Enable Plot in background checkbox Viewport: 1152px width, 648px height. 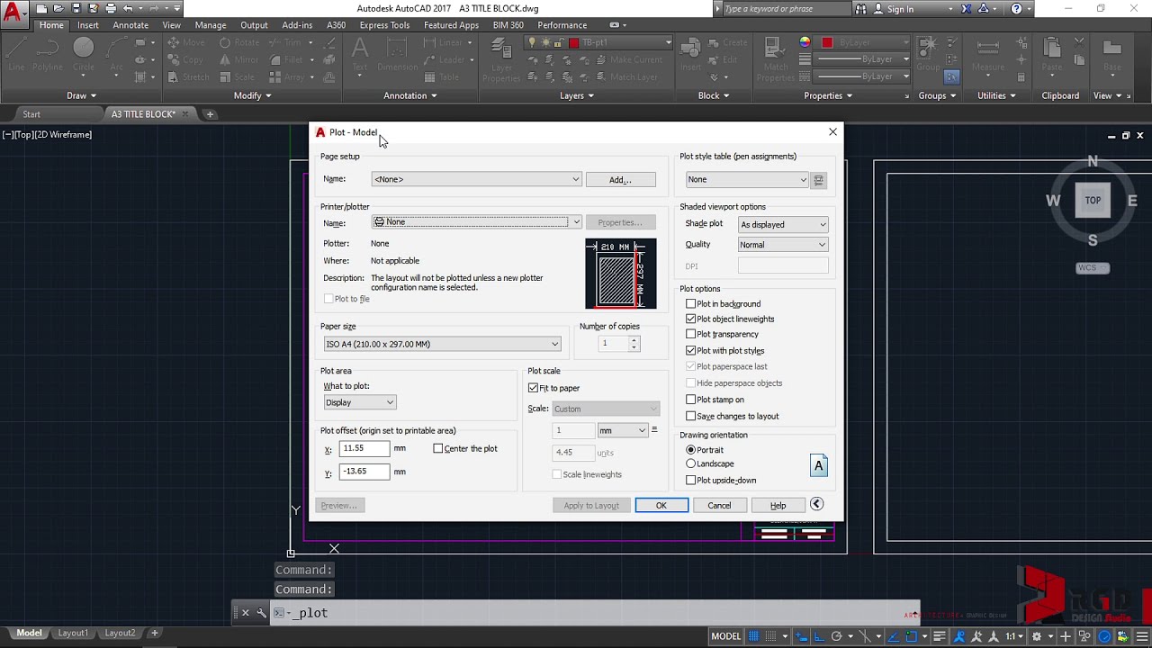(691, 304)
